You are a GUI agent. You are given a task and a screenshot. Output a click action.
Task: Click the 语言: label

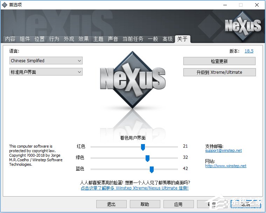coord(14,51)
